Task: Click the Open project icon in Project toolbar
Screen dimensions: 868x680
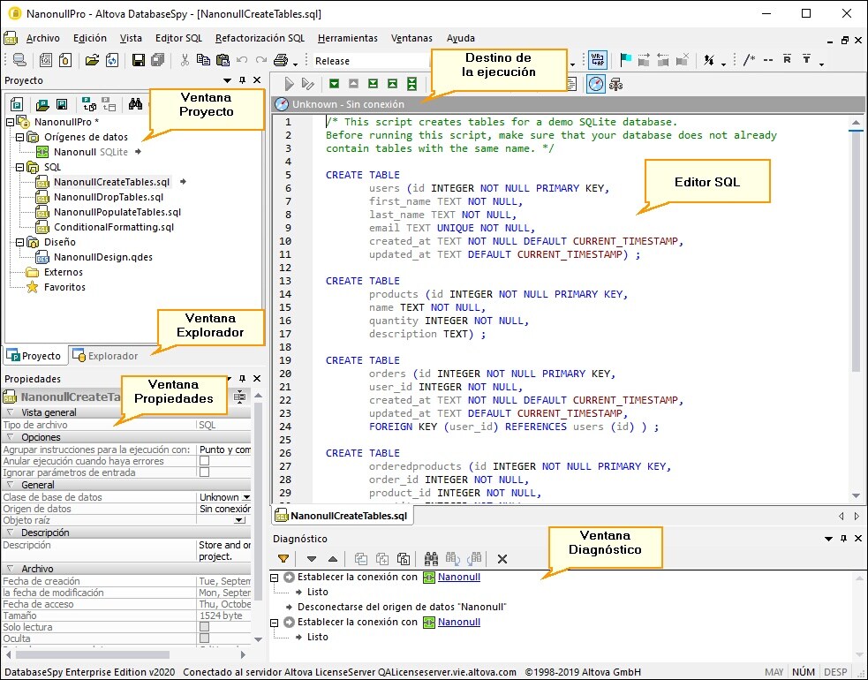Action: [42, 104]
